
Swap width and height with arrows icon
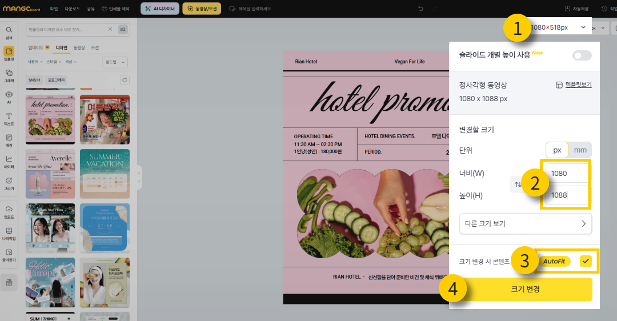(518, 184)
